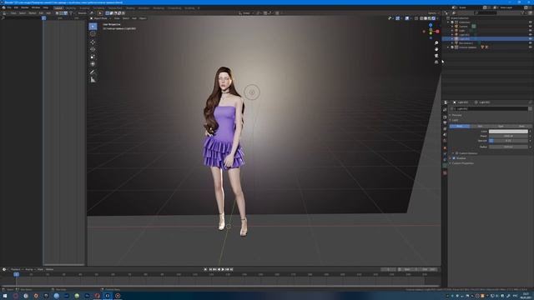Open the Playback menu in timeline
The image size is (534, 300).
(16, 269)
